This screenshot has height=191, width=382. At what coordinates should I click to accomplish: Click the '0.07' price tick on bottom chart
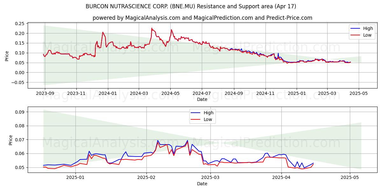click(x=20, y=140)
